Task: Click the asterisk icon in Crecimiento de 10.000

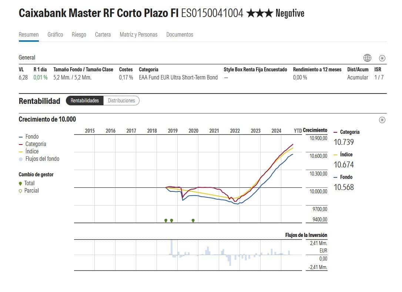Action: tap(382, 120)
